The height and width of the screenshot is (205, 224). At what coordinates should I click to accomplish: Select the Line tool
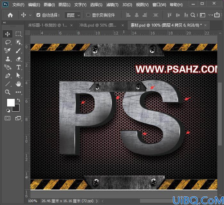coord(8,84)
